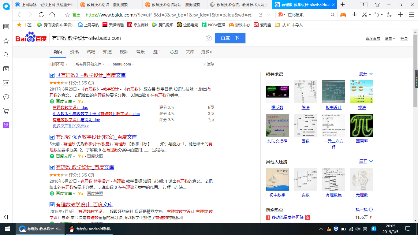Open the 从 IE 中导入 bookmarks folder
Screen dimensions: 418x235
(289, 25)
